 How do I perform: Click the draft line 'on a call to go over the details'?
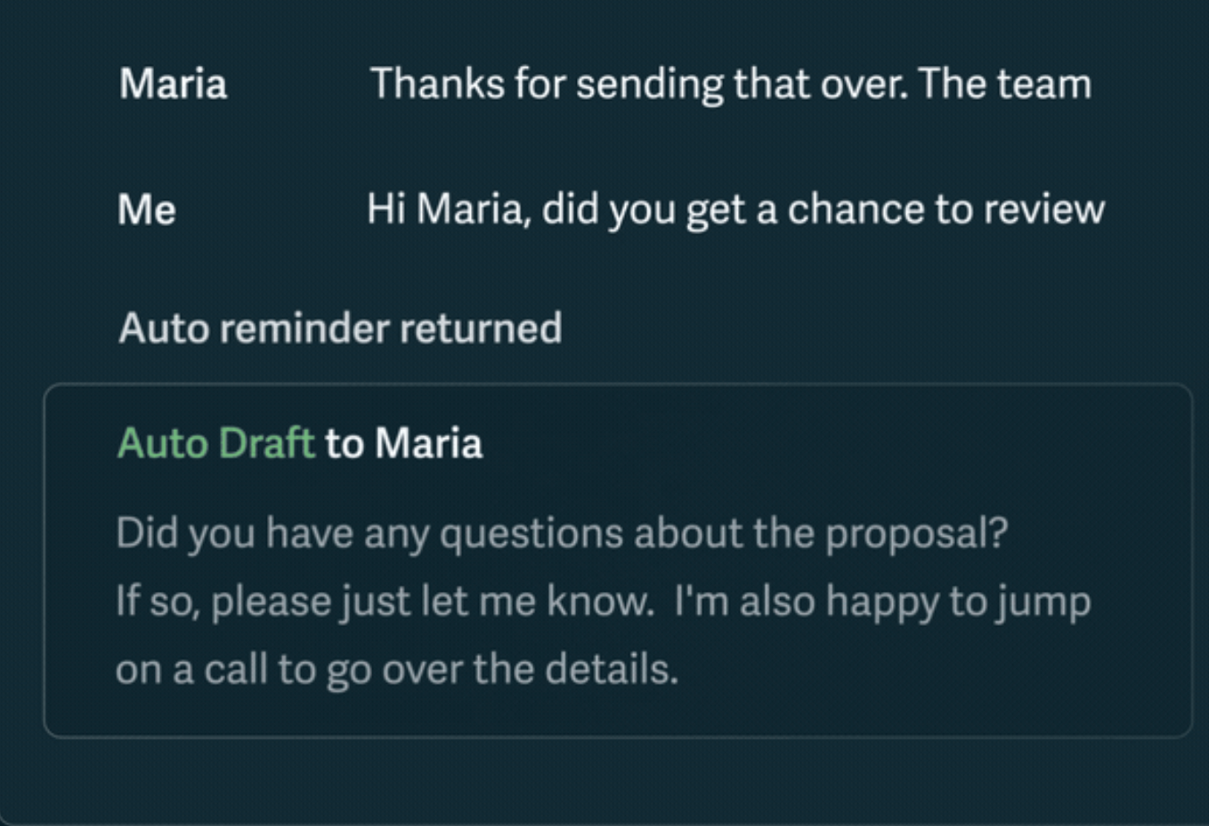[x=398, y=669]
